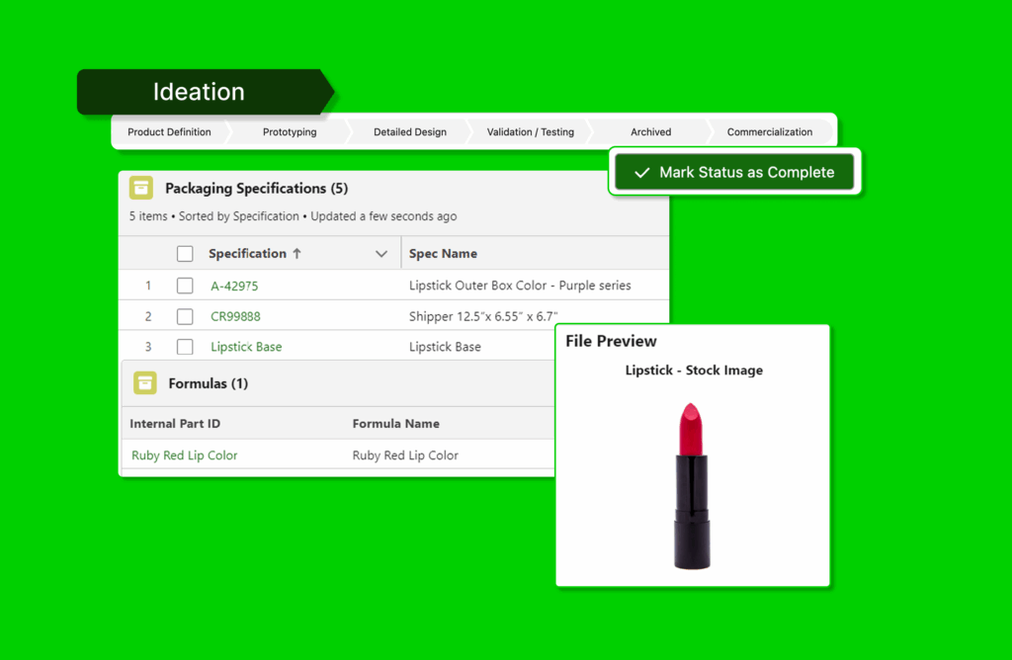Check the box for row A-42975

[x=185, y=286]
